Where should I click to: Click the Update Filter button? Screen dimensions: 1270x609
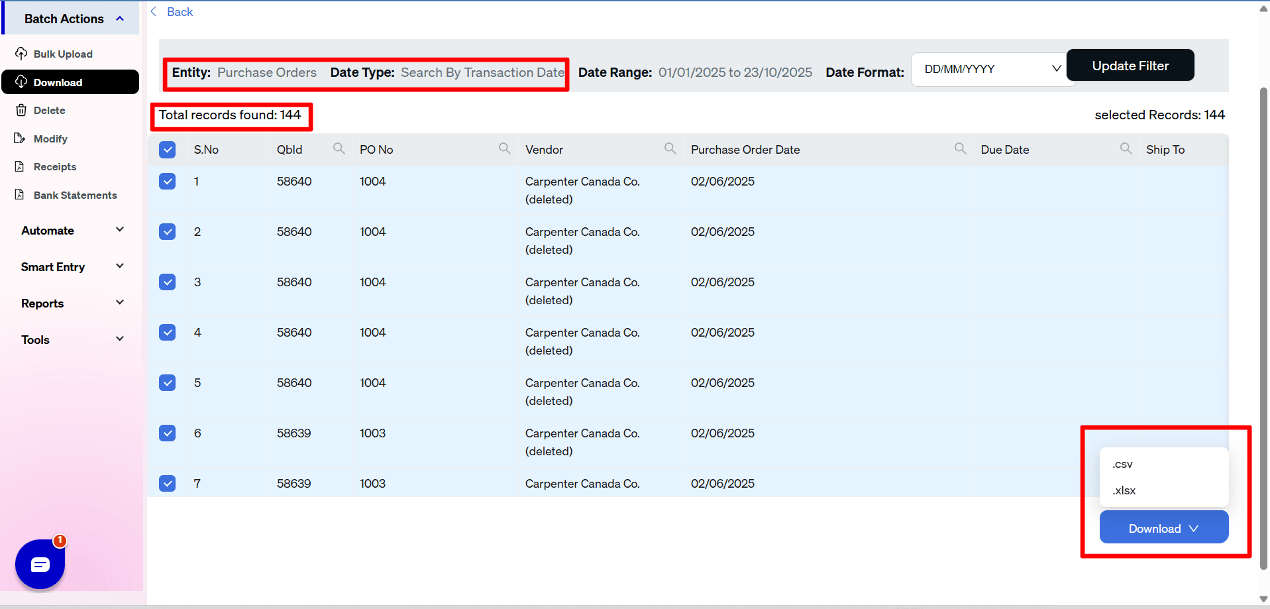[1130, 65]
